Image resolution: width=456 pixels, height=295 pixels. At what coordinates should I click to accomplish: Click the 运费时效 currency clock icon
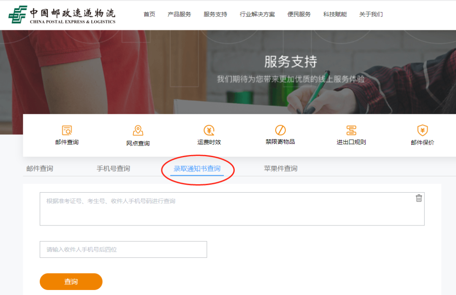point(209,130)
